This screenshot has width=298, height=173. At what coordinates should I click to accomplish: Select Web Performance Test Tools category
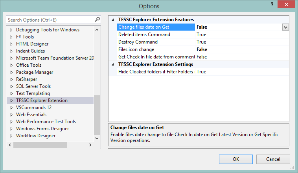46,122
